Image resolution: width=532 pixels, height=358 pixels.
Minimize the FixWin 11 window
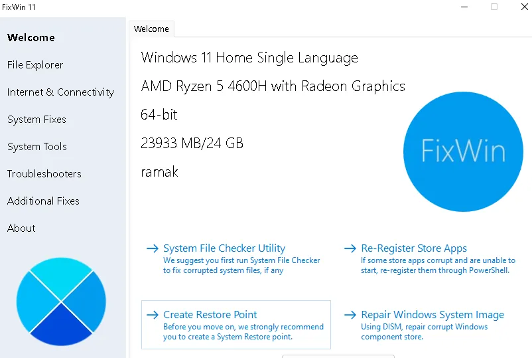pyautogui.click(x=462, y=7)
